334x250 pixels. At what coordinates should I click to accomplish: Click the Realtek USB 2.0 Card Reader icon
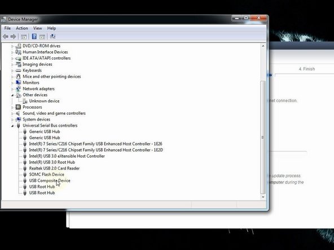[x=25, y=168]
